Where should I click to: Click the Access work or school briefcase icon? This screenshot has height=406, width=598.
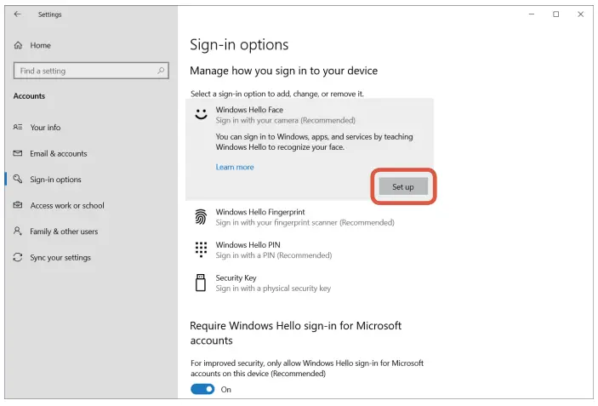18,206
